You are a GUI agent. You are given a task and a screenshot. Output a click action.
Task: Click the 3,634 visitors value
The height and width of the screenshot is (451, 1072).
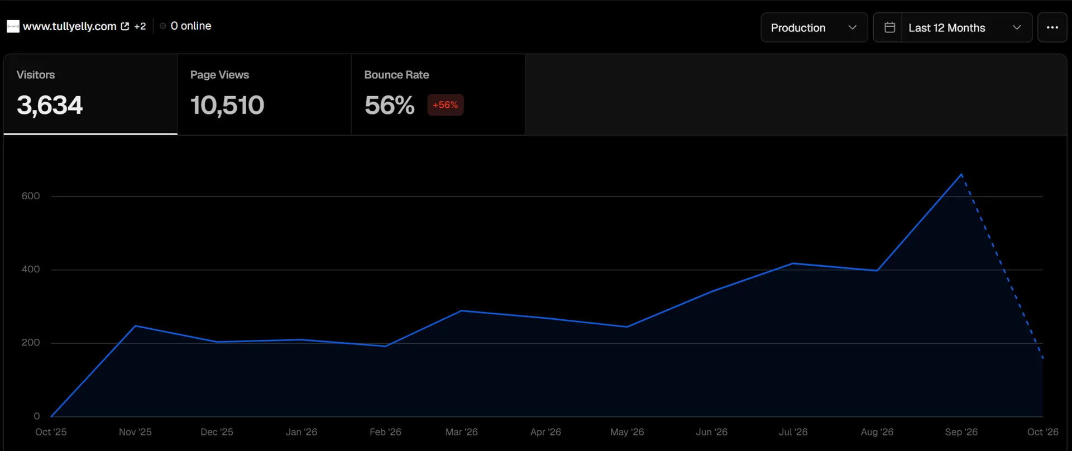[50, 105]
